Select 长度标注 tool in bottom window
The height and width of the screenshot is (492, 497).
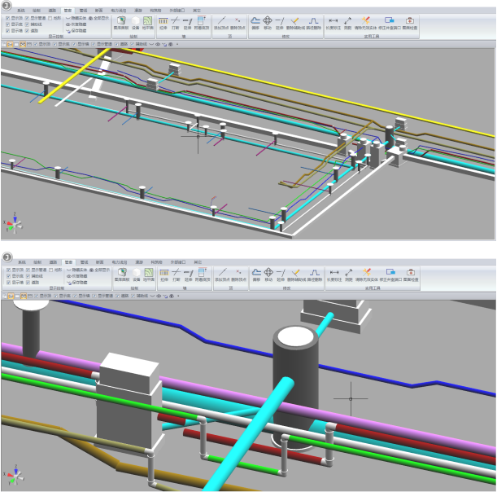click(334, 275)
